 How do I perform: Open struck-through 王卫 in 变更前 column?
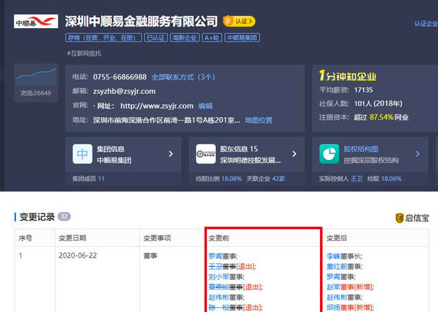point(215,267)
